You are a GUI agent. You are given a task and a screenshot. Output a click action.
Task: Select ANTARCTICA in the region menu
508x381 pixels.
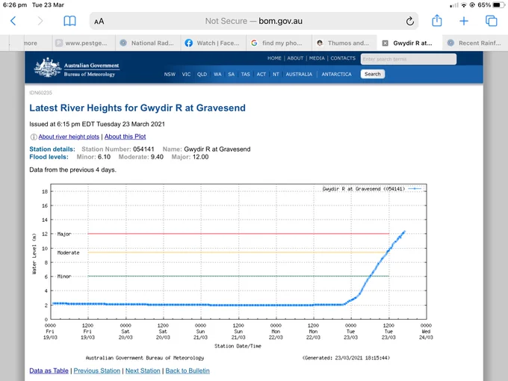[336, 74]
